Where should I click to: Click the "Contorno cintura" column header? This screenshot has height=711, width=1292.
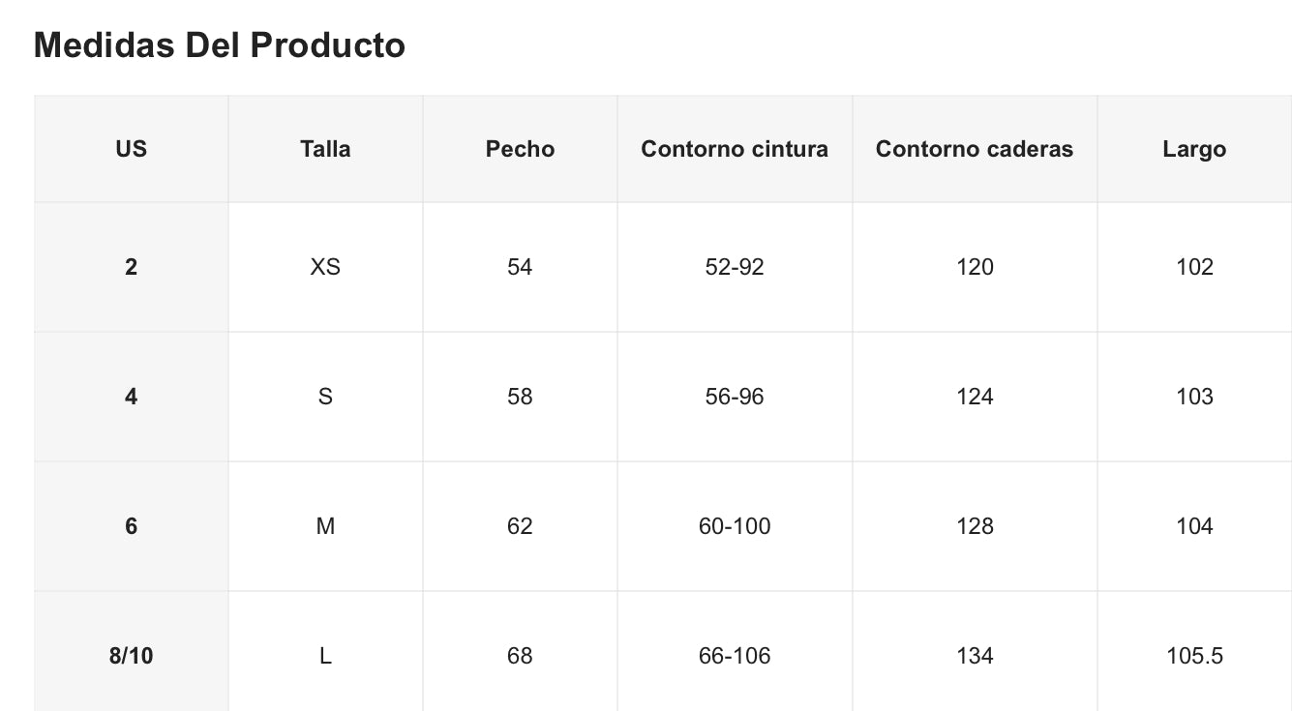(x=735, y=149)
